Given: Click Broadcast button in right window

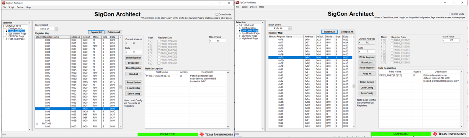Looking at the screenshot, I should [367, 63].
